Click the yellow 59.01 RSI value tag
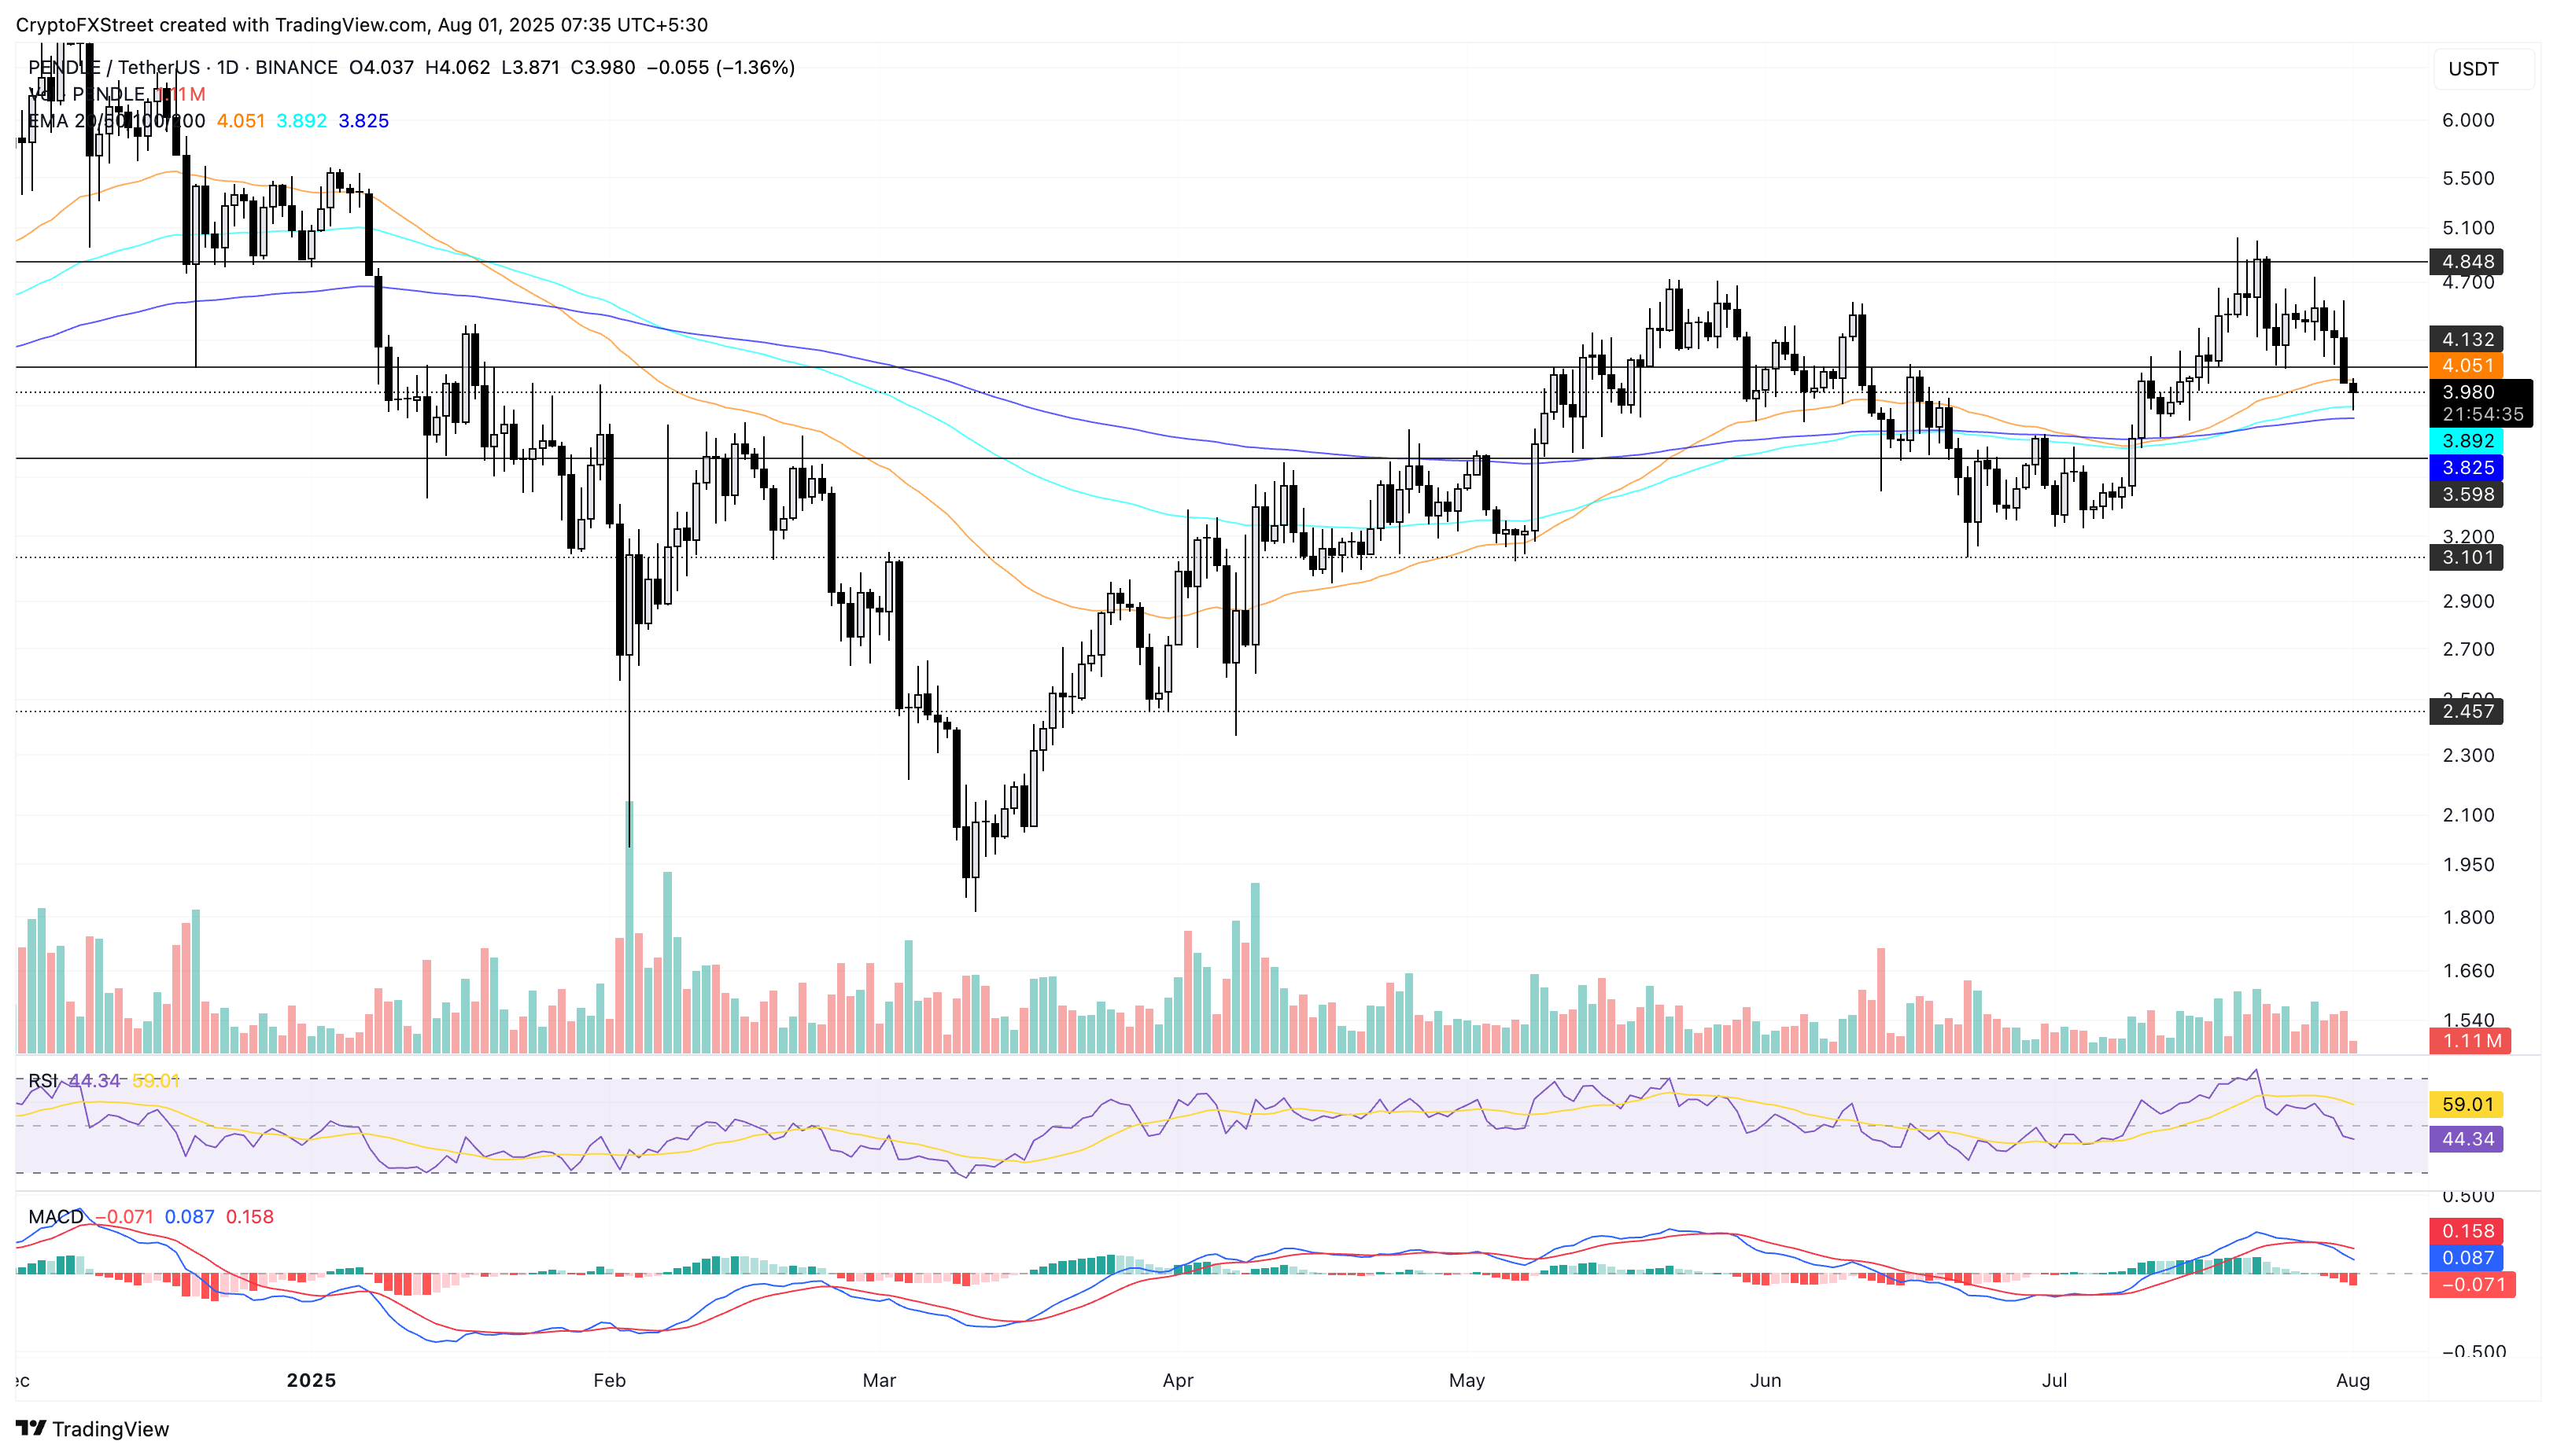Viewport: 2557px width, 1456px height. point(2466,1105)
